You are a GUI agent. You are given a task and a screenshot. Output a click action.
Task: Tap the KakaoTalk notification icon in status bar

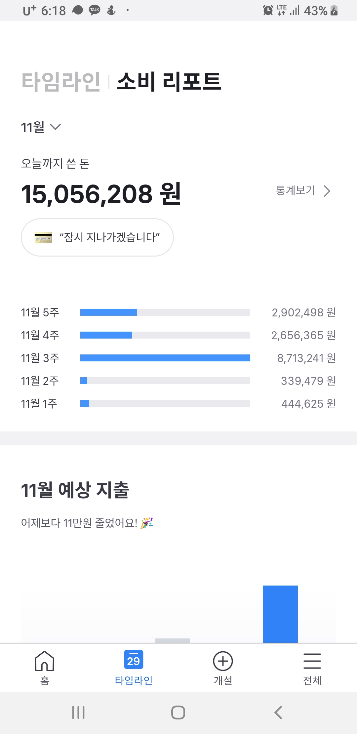(95, 10)
